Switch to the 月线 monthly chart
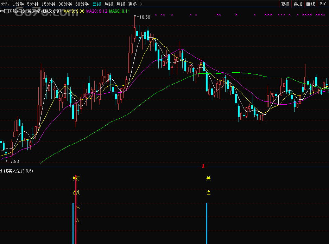The height and width of the screenshot is (244, 329). click(121, 4)
